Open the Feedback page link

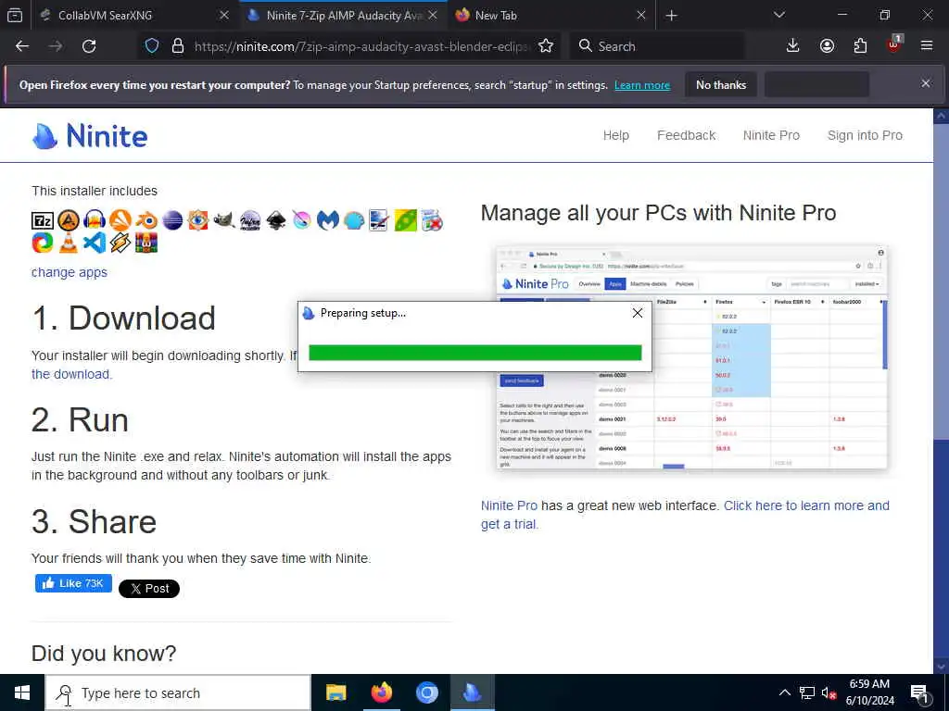(687, 135)
